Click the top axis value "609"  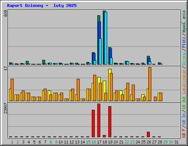pos(6,14)
